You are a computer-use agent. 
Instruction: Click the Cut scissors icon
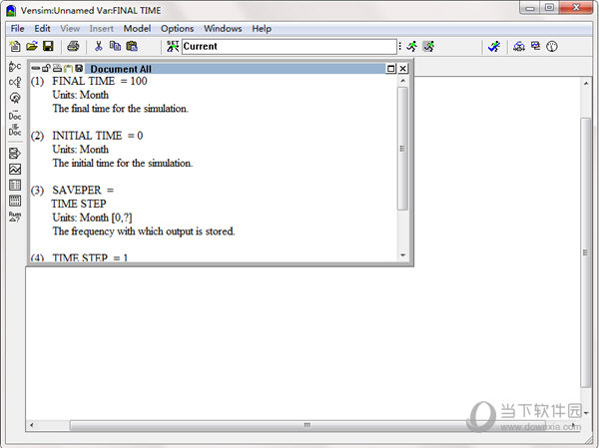pyautogui.click(x=99, y=47)
